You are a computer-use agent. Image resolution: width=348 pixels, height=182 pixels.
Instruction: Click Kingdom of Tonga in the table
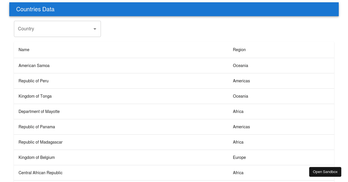tap(35, 96)
